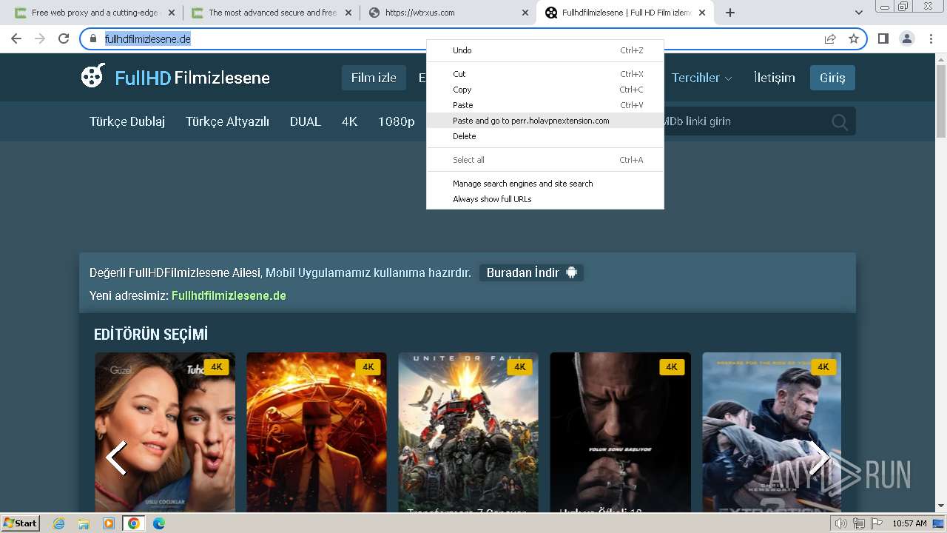Open the DUAL category link

(305, 121)
